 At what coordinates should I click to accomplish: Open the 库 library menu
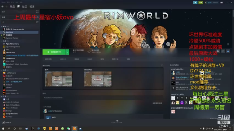(18, 6)
